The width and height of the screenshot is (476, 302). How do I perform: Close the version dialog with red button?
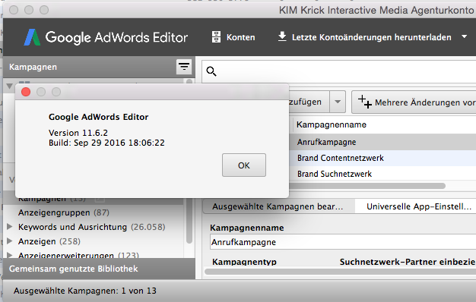pyautogui.click(x=26, y=92)
